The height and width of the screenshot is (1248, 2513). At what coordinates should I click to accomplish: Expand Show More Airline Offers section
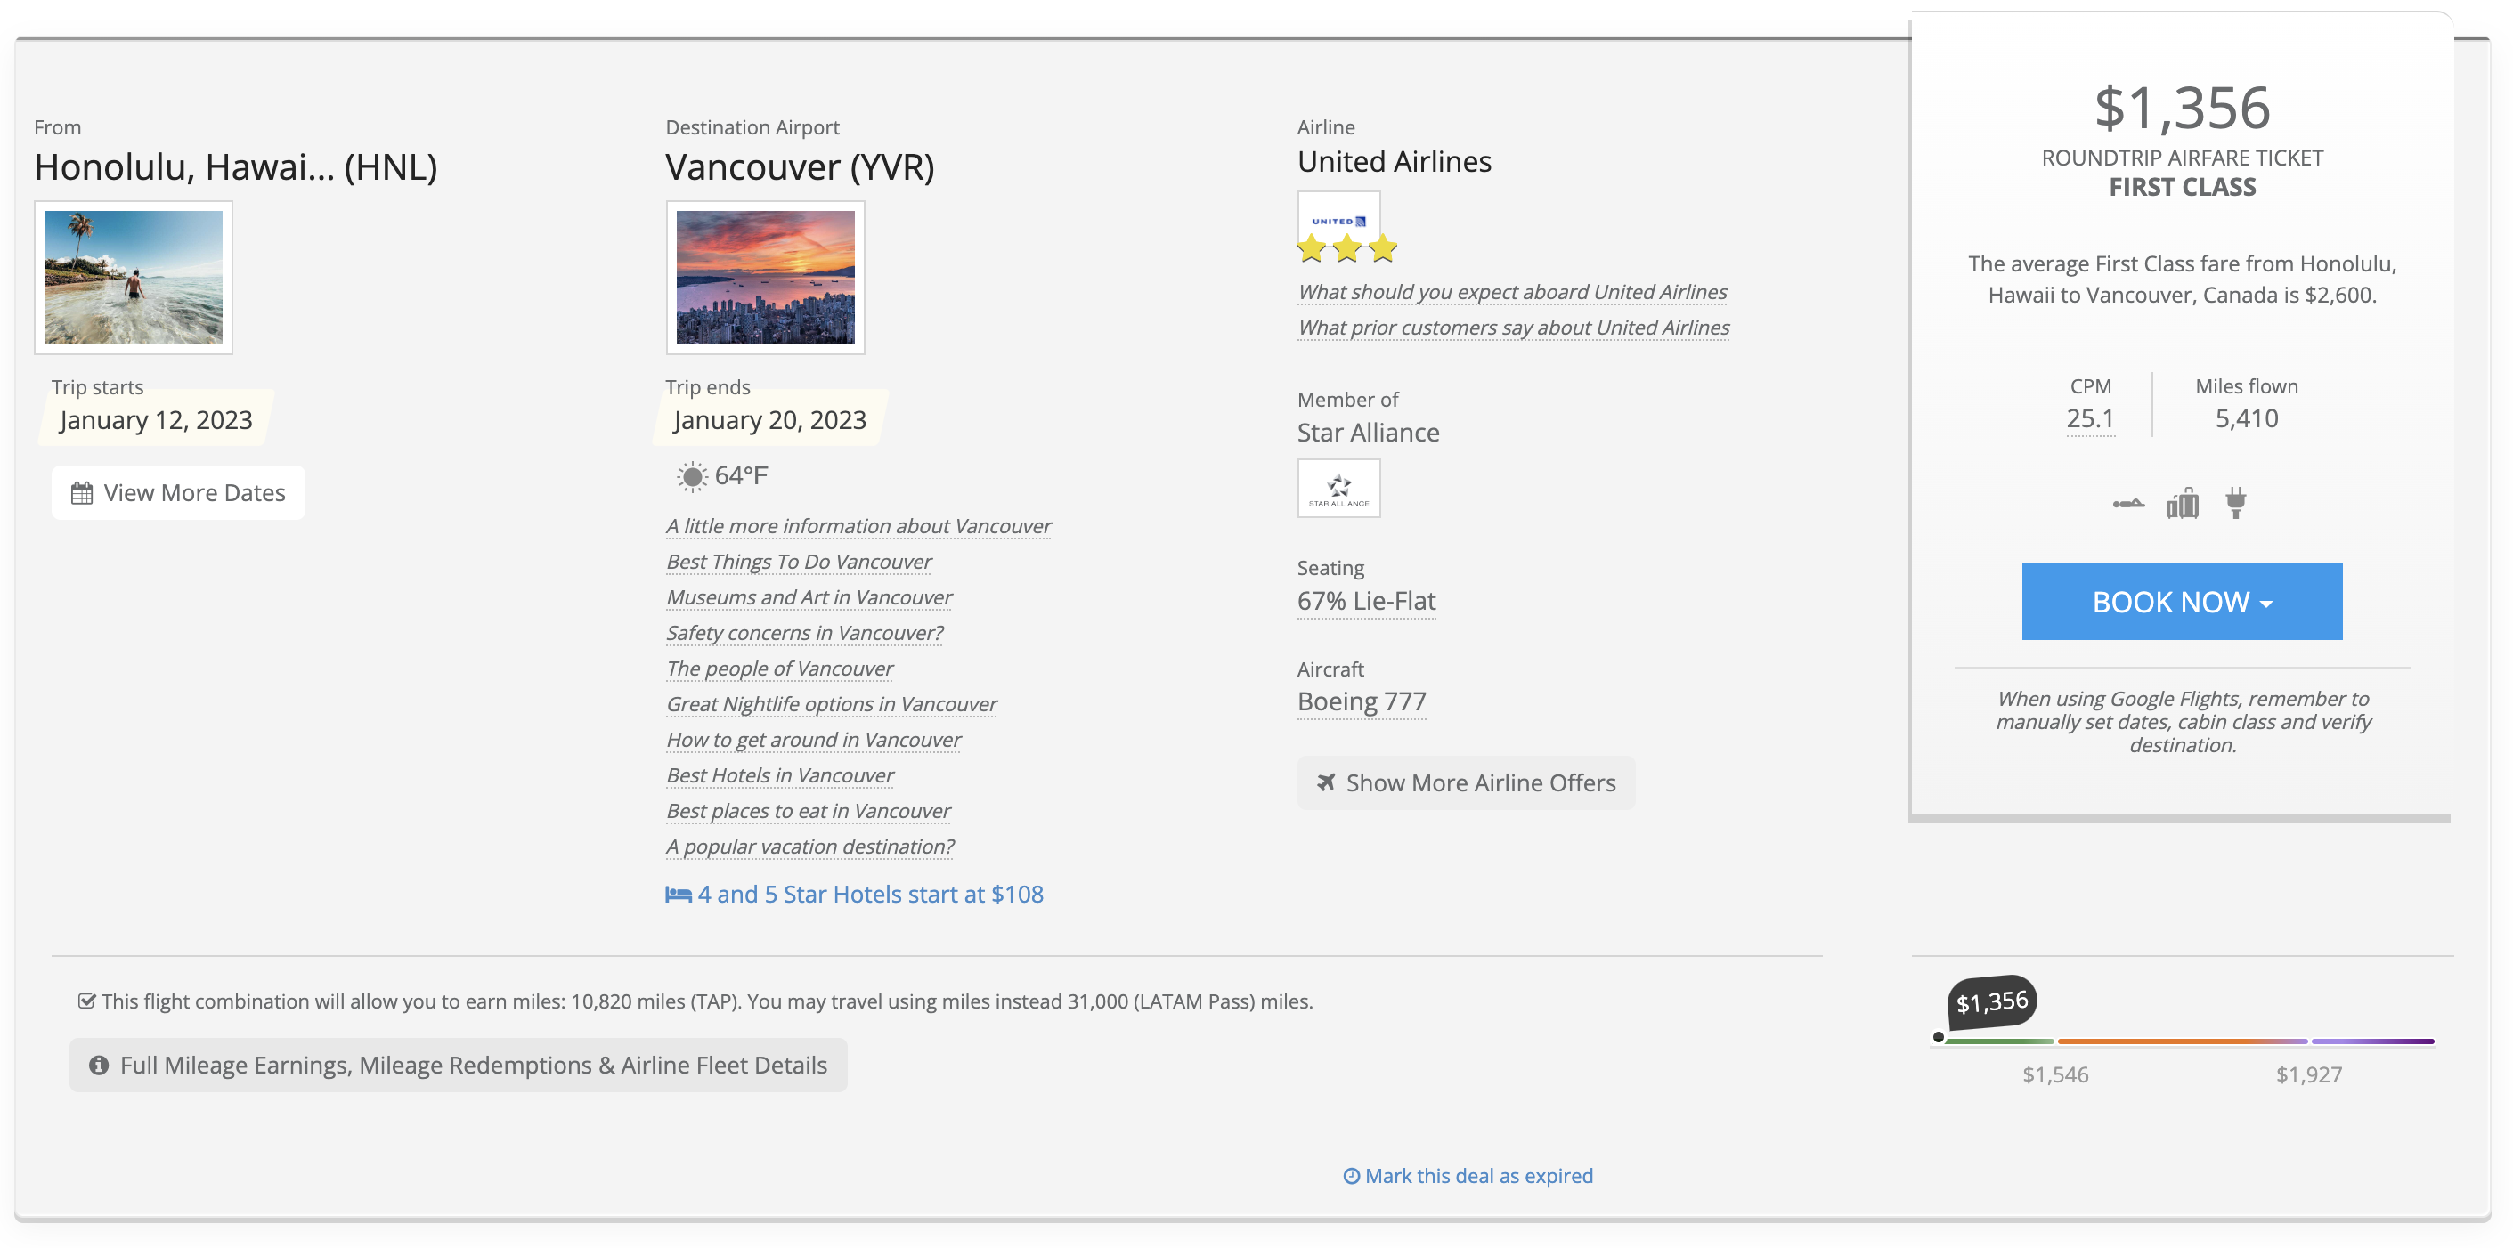[x=1465, y=782]
